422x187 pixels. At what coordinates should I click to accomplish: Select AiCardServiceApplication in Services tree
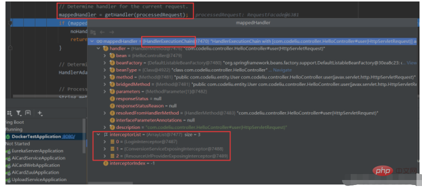pyautogui.click(x=38, y=158)
